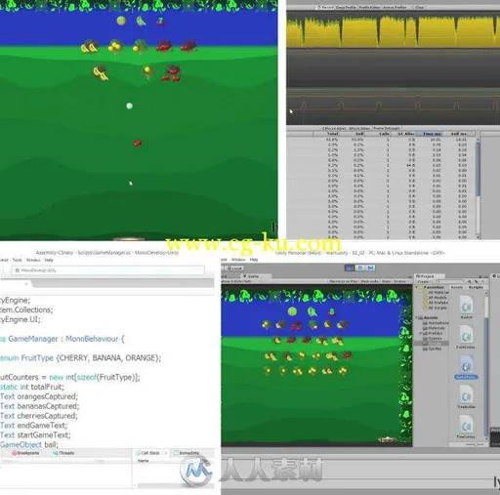Open the Window menu in MonoDevelop
This screenshot has height=495, width=500.
click(x=33, y=260)
